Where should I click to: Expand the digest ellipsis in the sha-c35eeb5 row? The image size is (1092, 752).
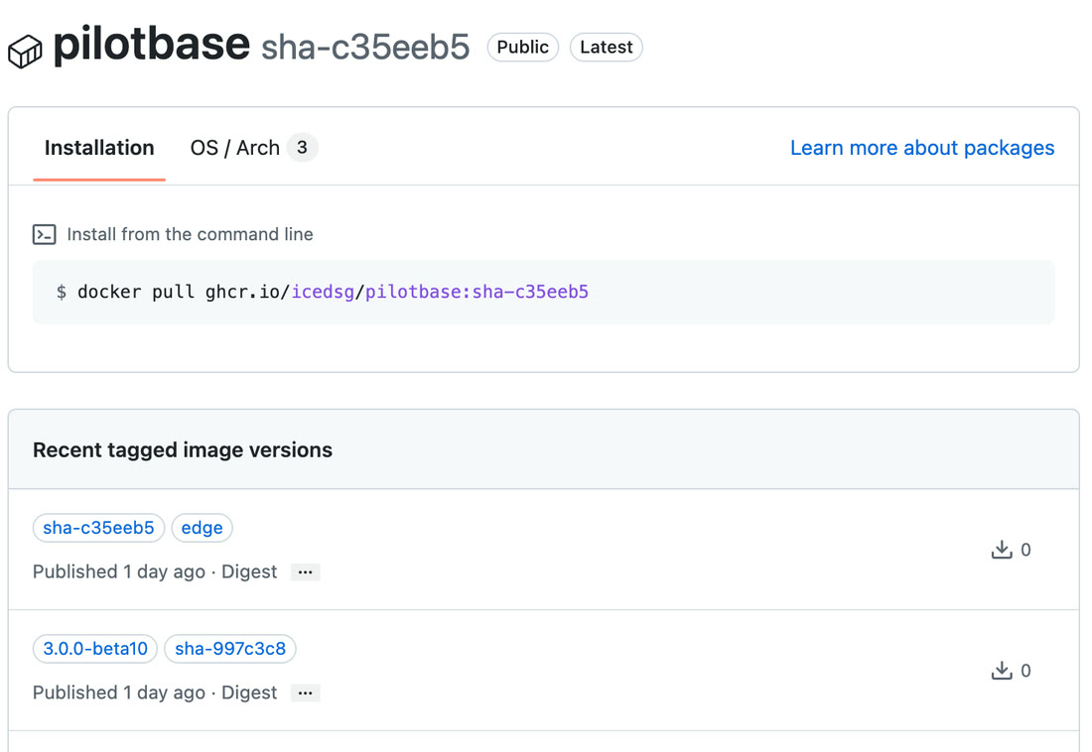pos(305,572)
